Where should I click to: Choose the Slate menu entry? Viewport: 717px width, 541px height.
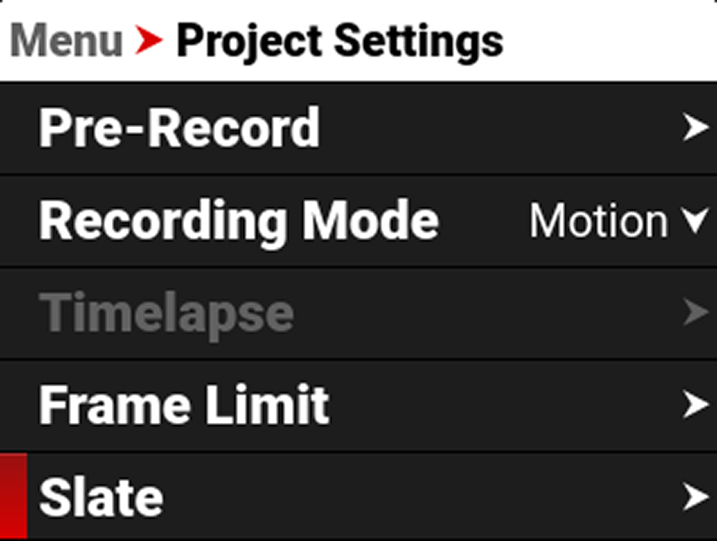pos(101,497)
